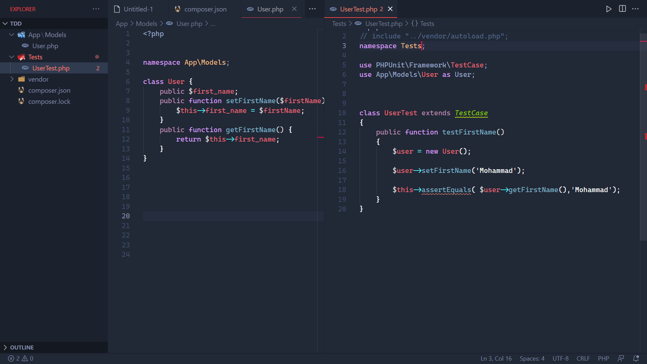Switch to the Untitled-1 tab
The width and height of the screenshot is (647, 364).
pos(138,9)
